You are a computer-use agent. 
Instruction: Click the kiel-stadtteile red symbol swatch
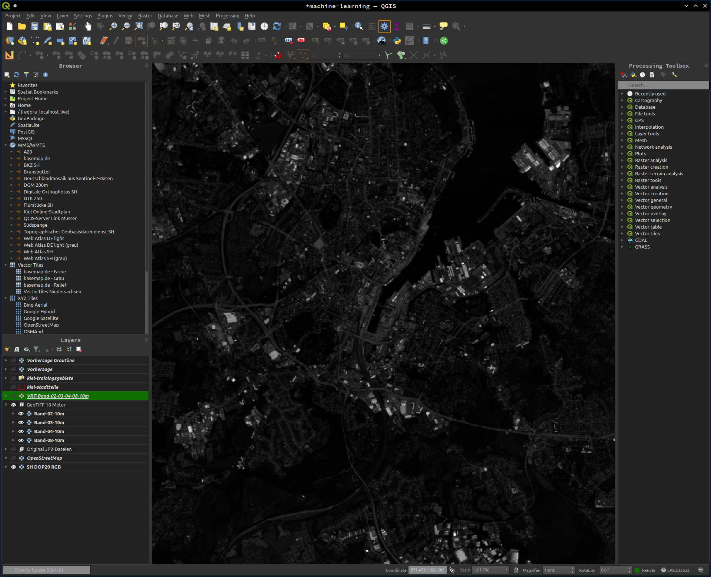click(21, 387)
